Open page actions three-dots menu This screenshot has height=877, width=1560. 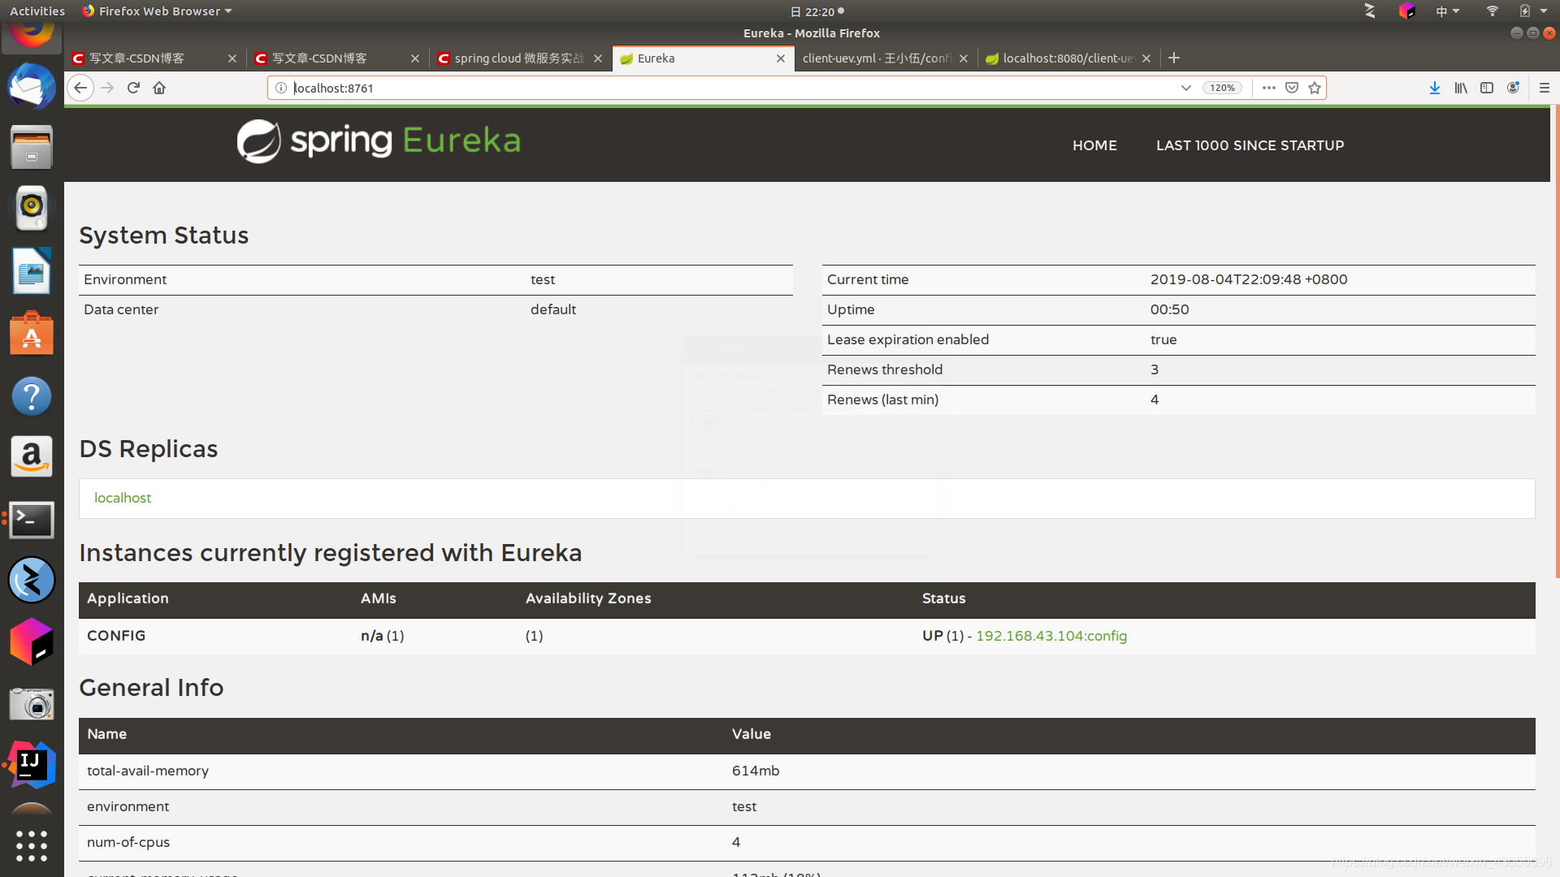point(1269,88)
